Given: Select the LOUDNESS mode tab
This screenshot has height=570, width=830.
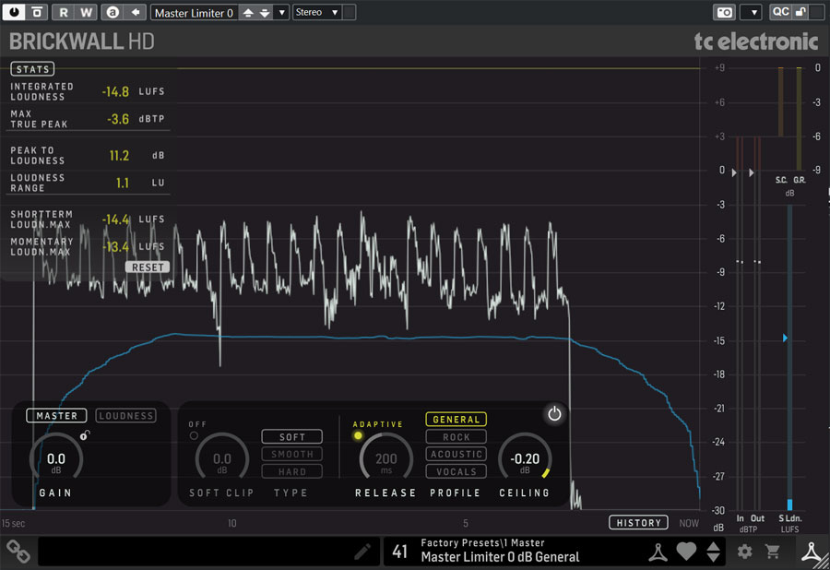Looking at the screenshot, I should (x=126, y=416).
